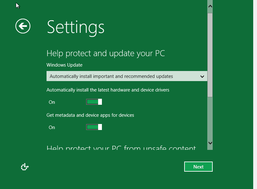This screenshot has height=189, width=257.
Task: Click the 'Windows Update' label
Action: coord(65,65)
